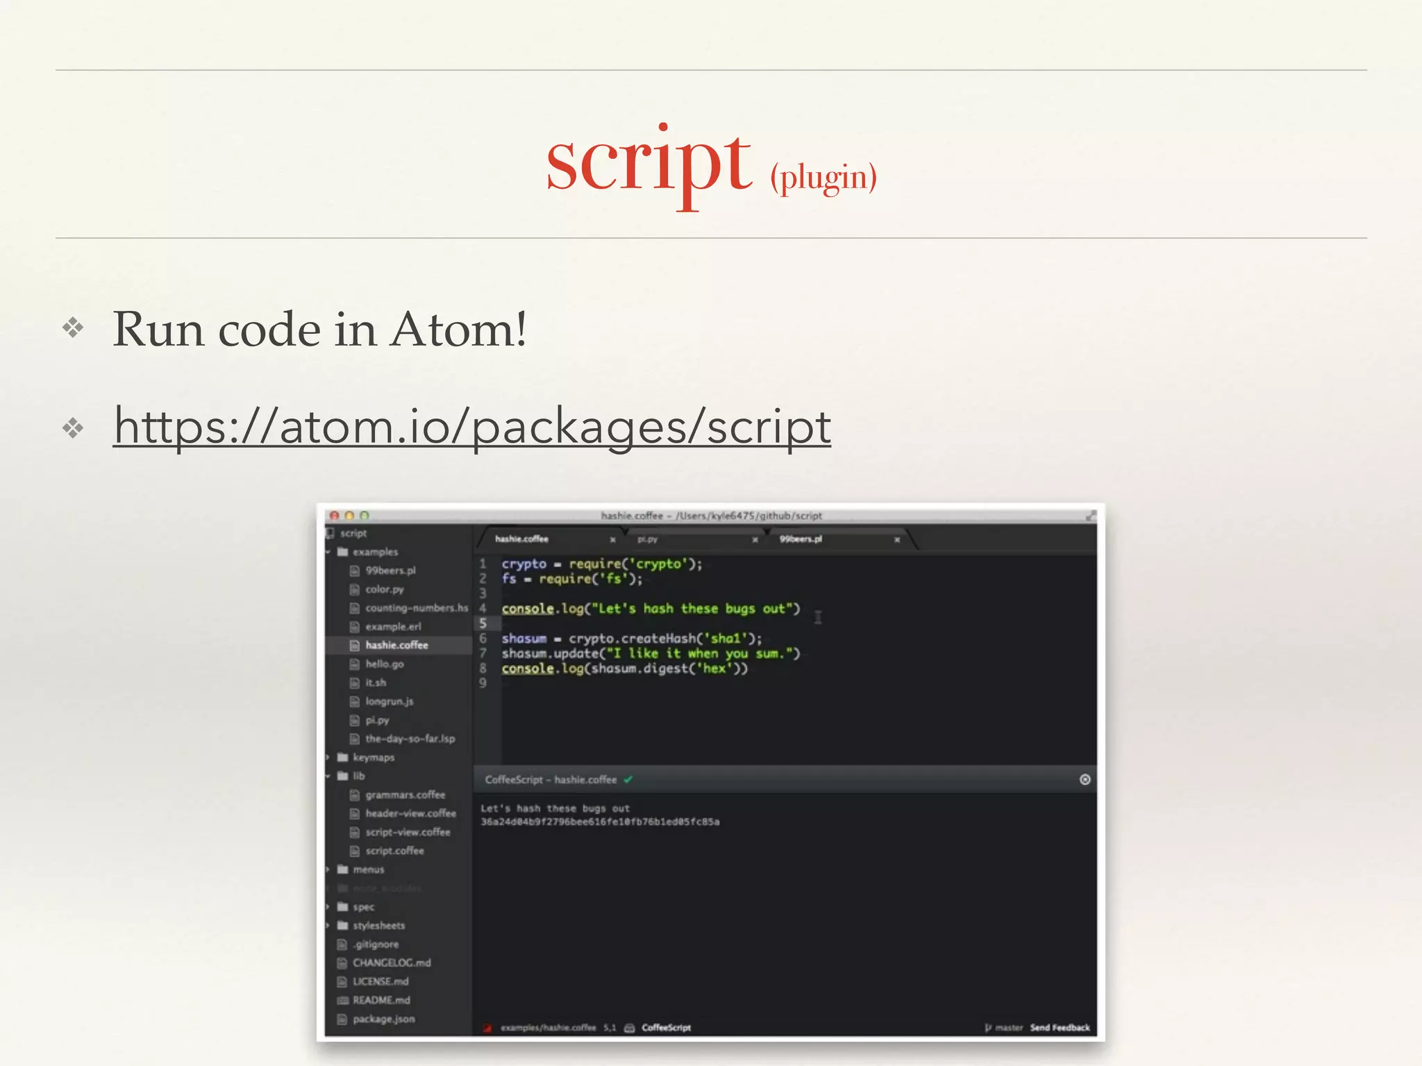Switch to the pi.py tab
This screenshot has height=1066, width=1422.
point(647,539)
